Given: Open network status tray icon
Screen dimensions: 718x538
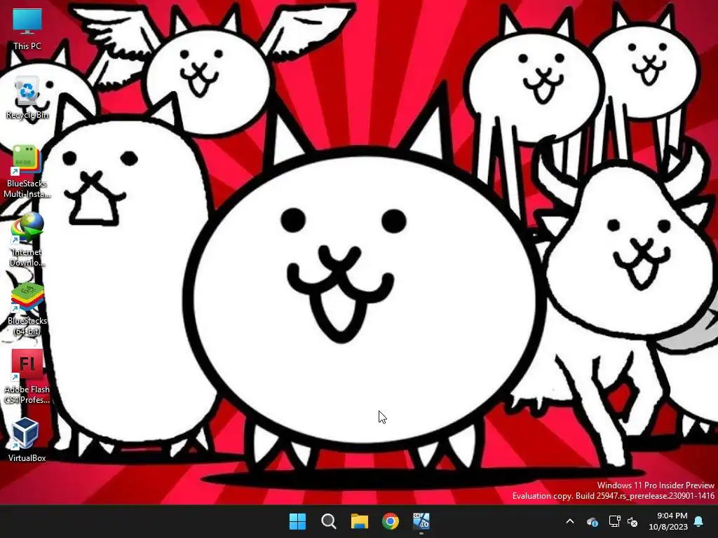Looking at the screenshot, I should point(614,521).
